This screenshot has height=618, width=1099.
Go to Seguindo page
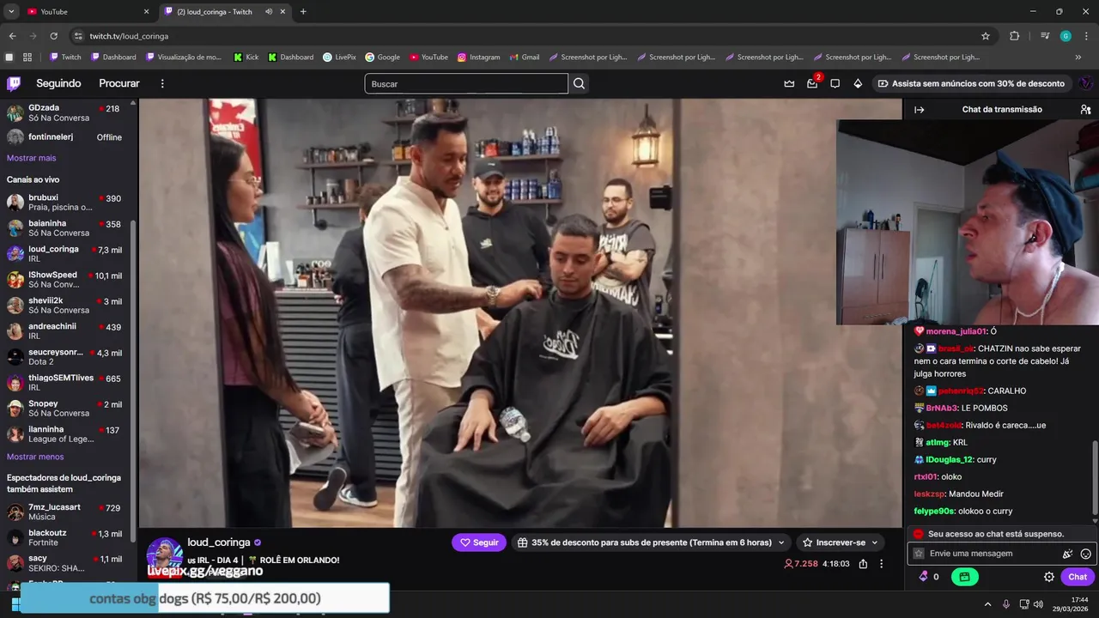tap(58, 83)
